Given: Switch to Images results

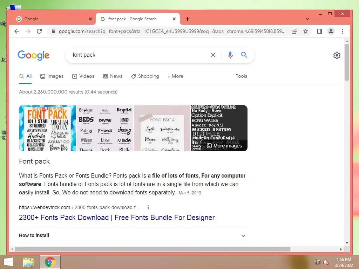Looking at the screenshot, I should pos(52,76).
